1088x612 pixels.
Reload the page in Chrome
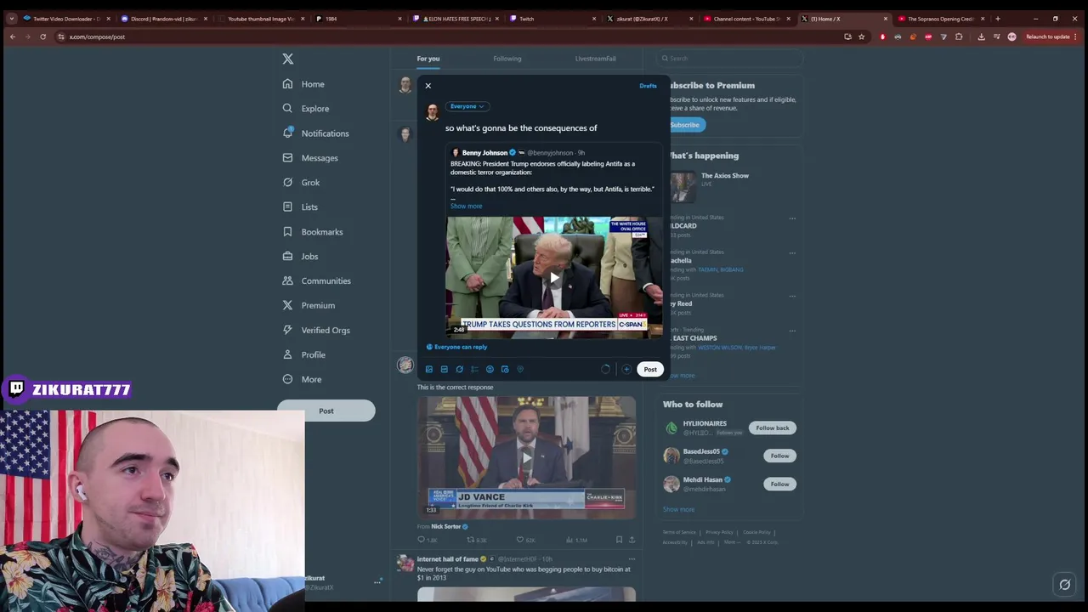coord(42,37)
